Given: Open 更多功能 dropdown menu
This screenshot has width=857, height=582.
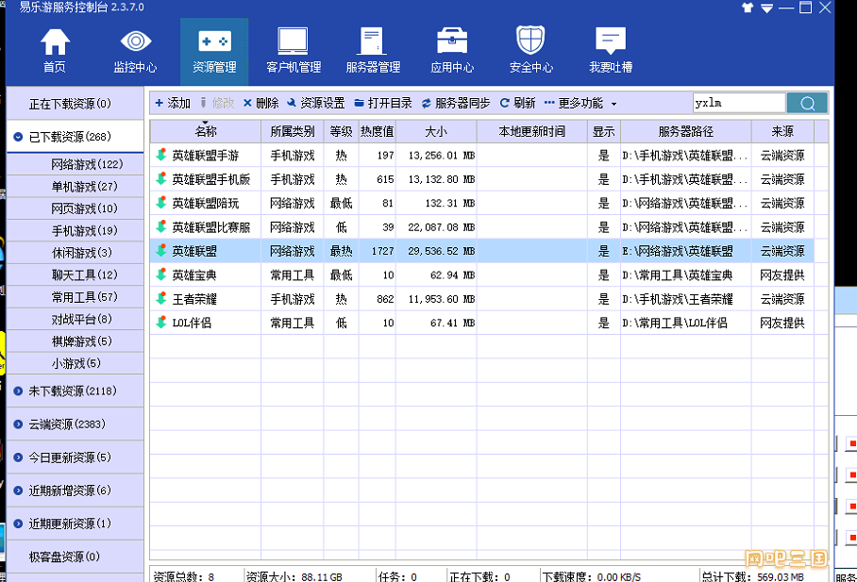Looking at the screenshot, I should (x=580, y=103).
